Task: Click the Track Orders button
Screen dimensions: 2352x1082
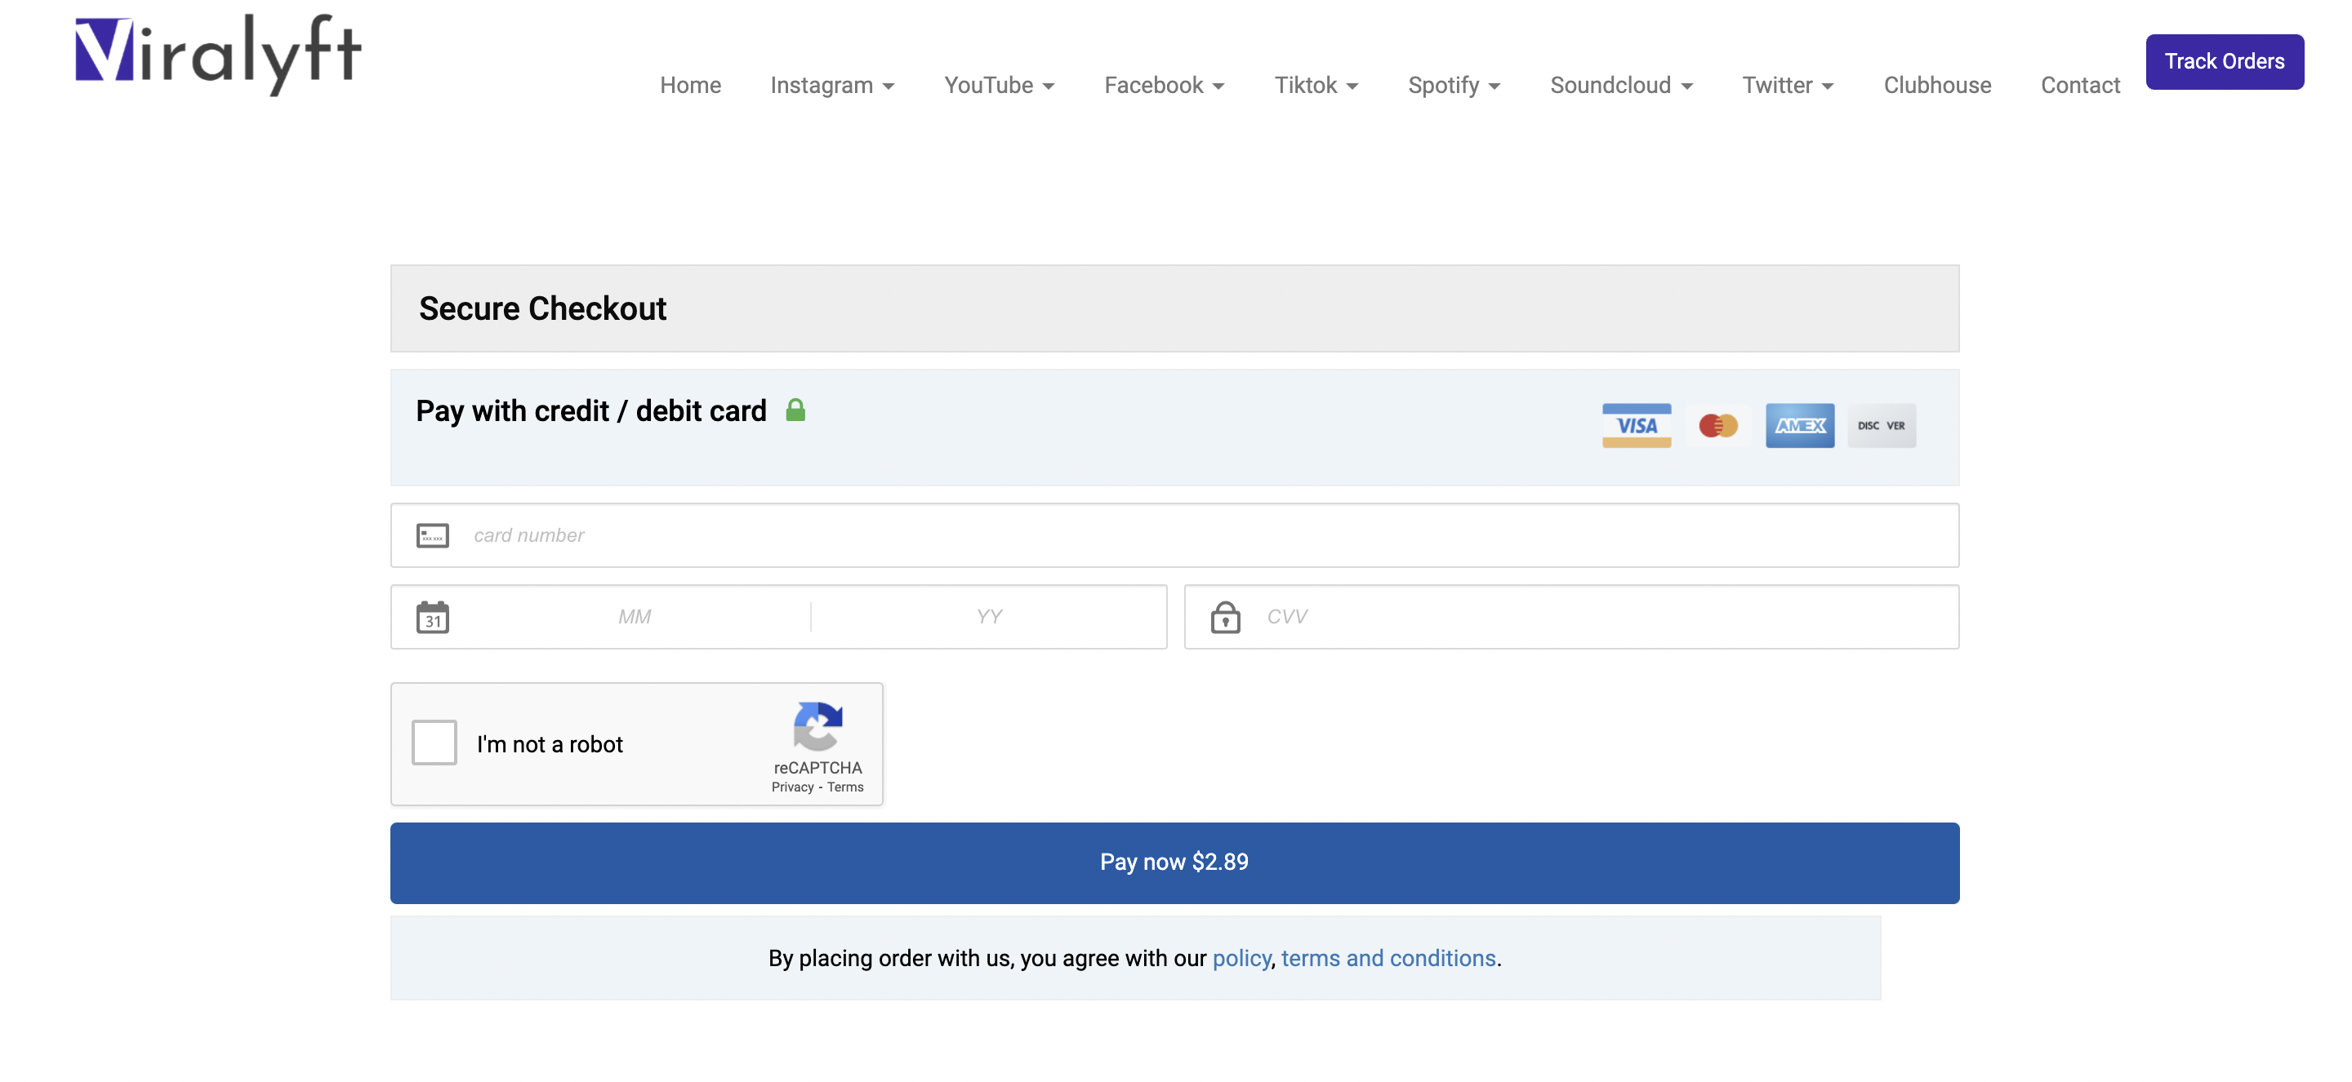Action: (x=2224, y=61)
